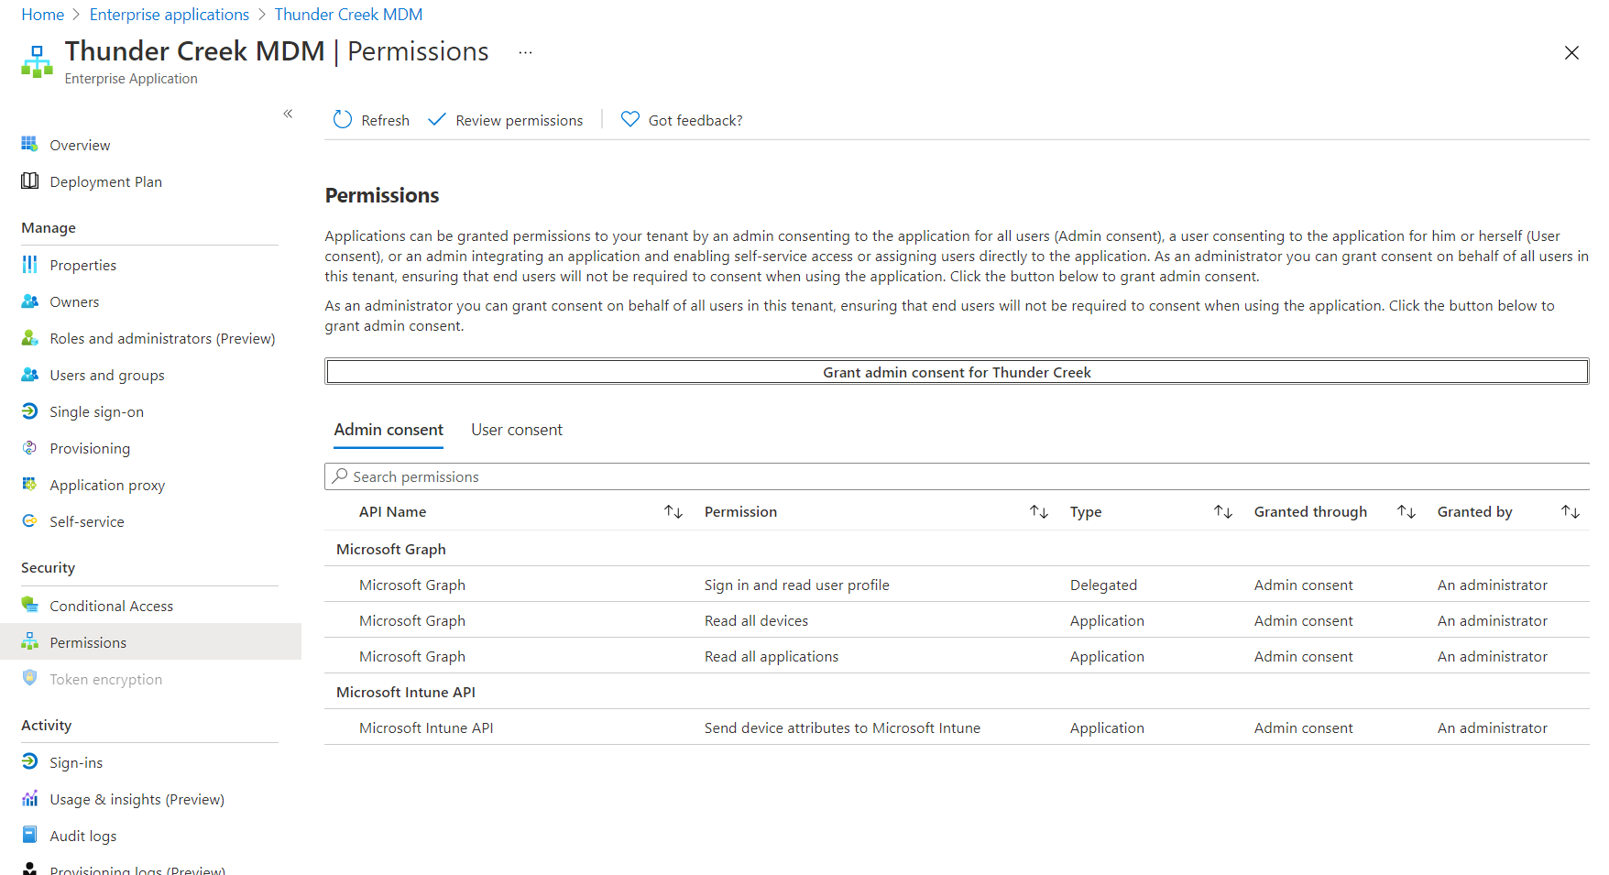The image size is (1609, 875).
Task: Click Grant admin consent for Thunder Creek
Action: tap(957, 372)
